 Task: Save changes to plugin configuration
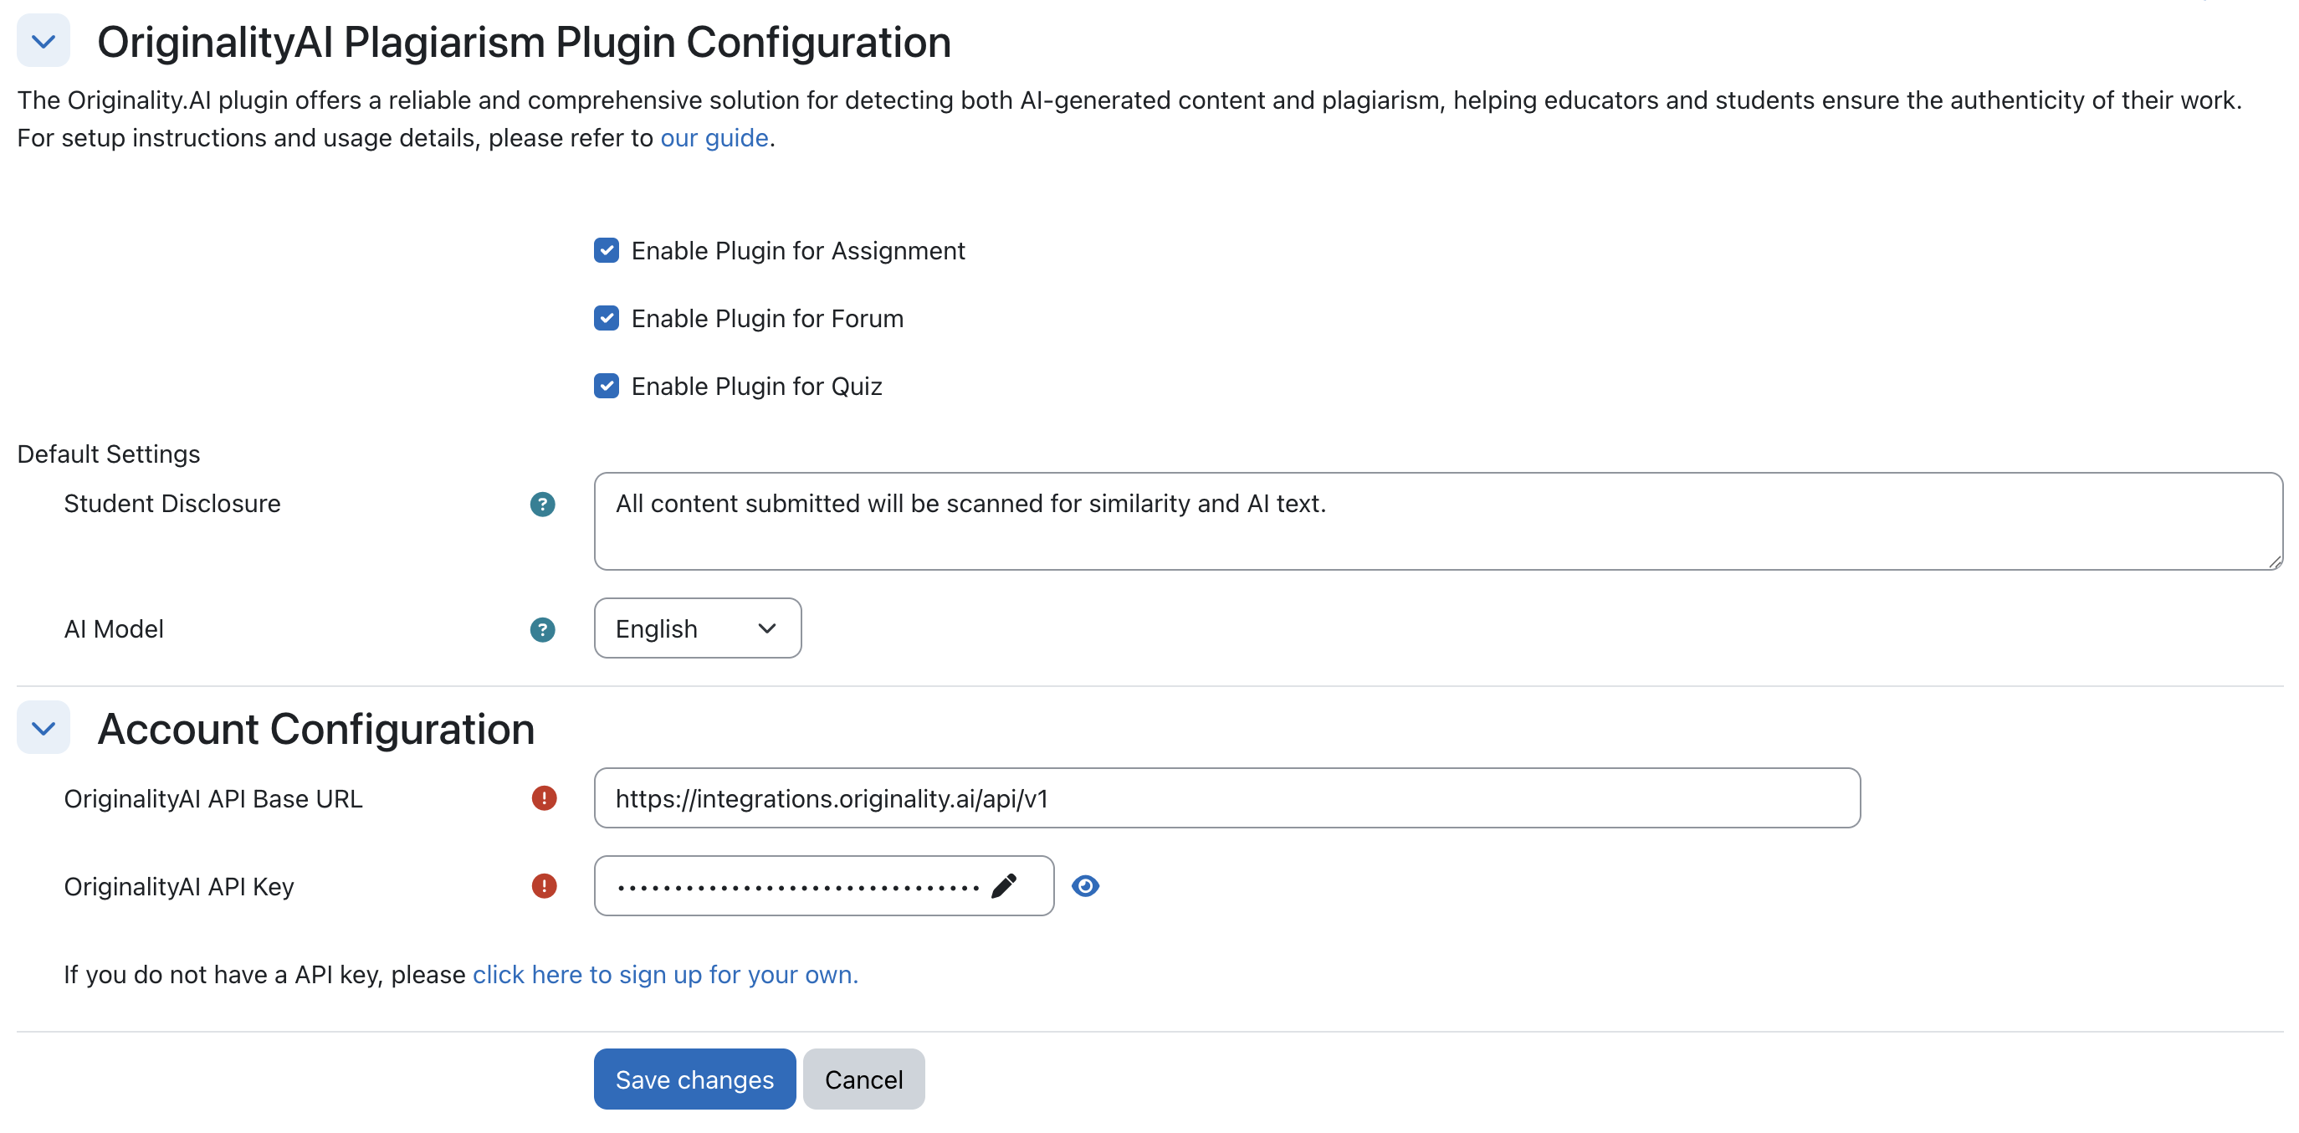click(x=694, y=1079)
